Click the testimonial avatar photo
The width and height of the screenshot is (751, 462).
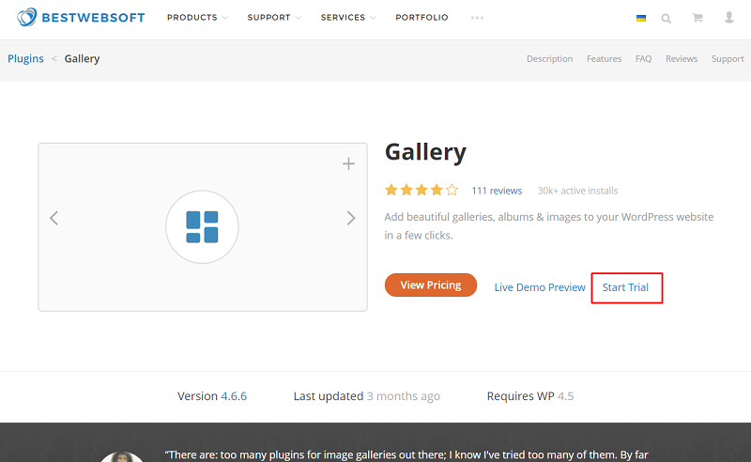[122, 456]
